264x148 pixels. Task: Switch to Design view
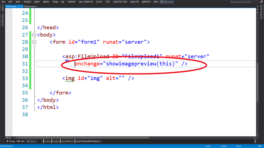tap(11, 141)
